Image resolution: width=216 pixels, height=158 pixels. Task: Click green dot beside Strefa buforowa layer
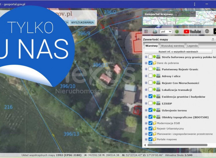(x=154, y=57)
